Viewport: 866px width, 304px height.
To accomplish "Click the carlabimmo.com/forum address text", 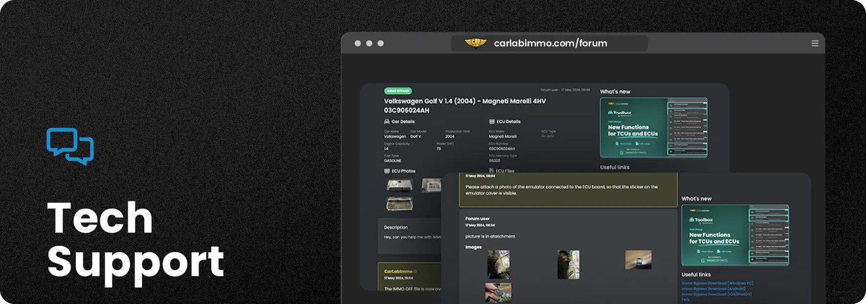I will pyautogui.click(x=550, y=43).
